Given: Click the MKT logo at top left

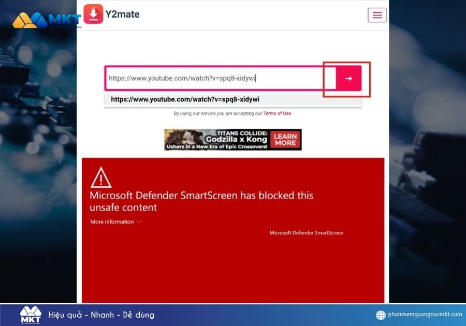Looking at the screenshot, I should 47,20.
